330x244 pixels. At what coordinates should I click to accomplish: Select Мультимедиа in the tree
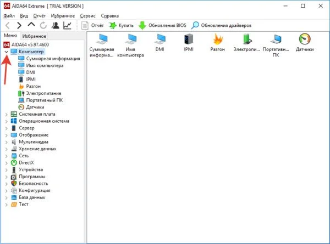click(x=34, y=142)
